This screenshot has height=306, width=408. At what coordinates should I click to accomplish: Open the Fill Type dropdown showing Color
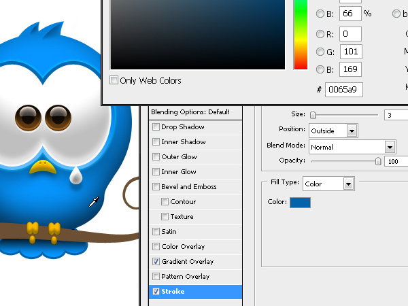pyautogui.click(x=328, y=184)
